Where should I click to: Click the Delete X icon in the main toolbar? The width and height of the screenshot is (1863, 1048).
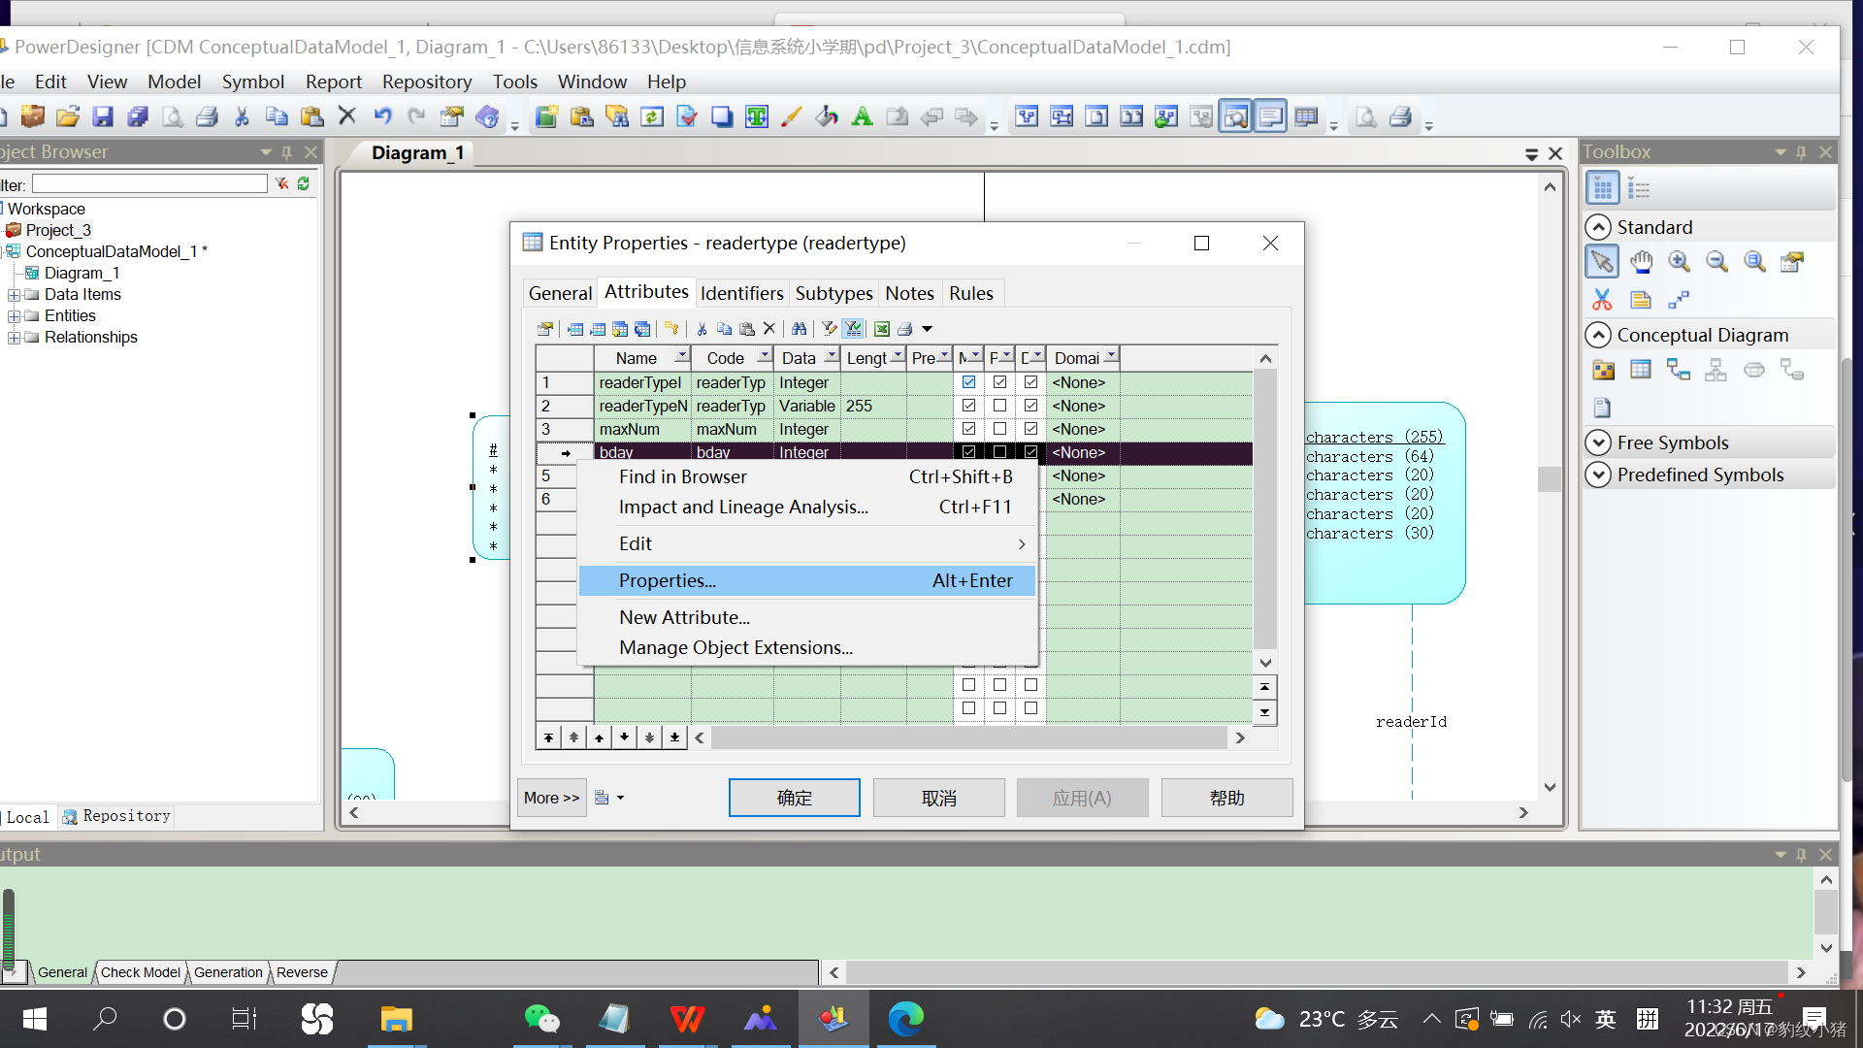[x=347, y=116]
